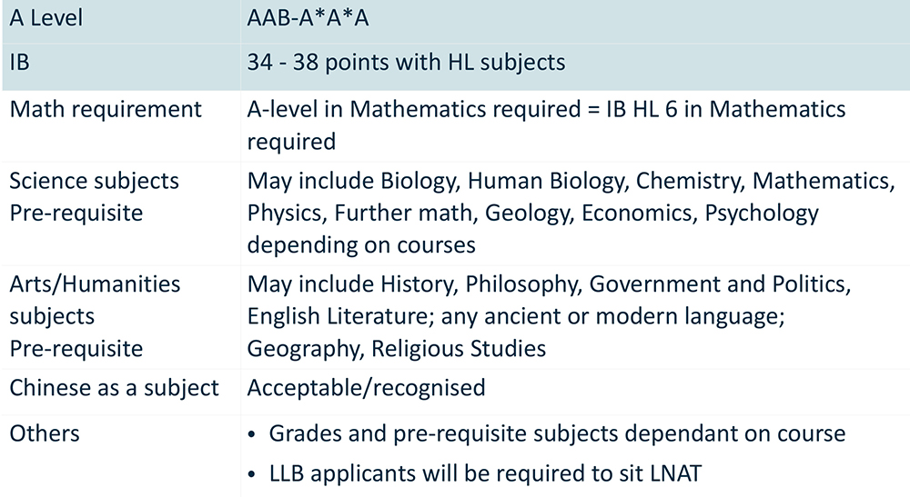
Task: Click Chinese as a subject label
Action: coord(115,388)
